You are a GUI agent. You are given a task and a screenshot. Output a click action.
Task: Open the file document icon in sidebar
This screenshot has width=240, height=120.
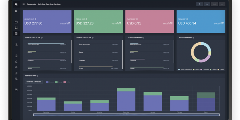pyautogui.click(x=16, y=73)
